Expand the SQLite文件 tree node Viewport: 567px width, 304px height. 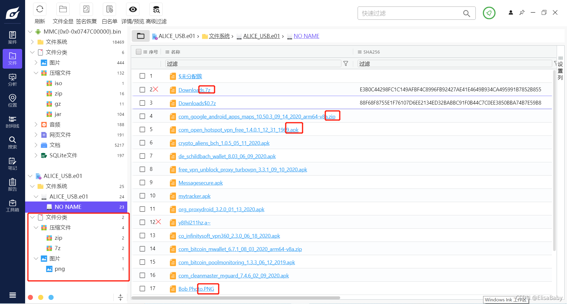36,155
